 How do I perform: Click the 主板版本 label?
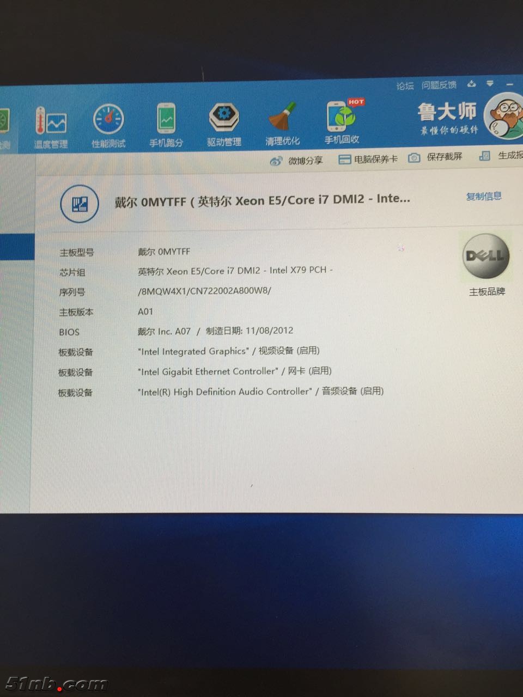(76, 312)
